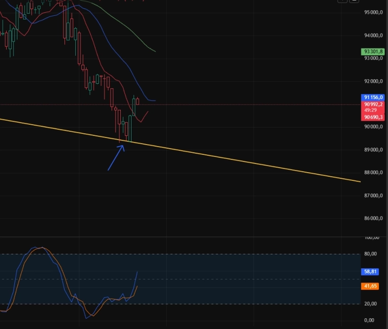
Task: Click the 20,00 oscillator axis label
Action: [370, 304]
